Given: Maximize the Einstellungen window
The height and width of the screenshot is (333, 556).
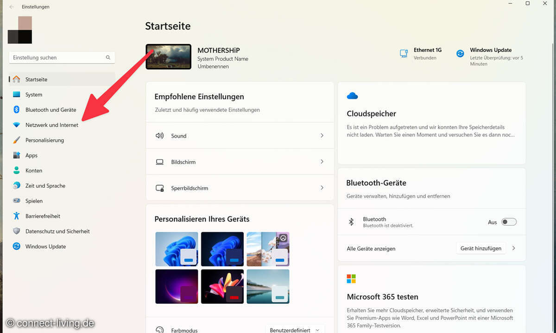Looking at the screenshot, I should pos(527,3).
